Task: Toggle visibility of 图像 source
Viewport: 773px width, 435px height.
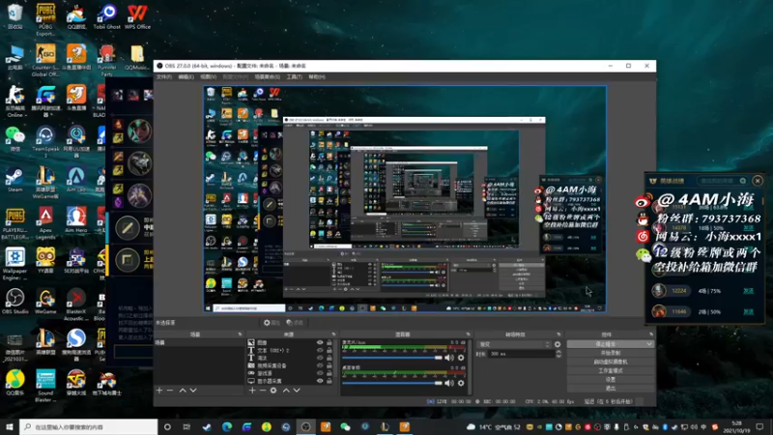Action: tap(320, 342)
